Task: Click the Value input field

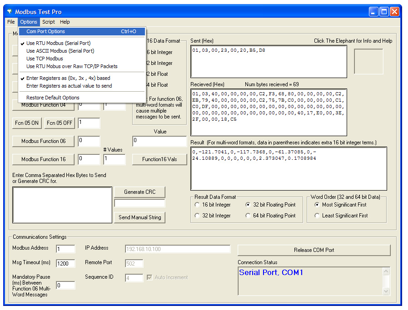Action: pyautogui.click(x=159, y=141)
